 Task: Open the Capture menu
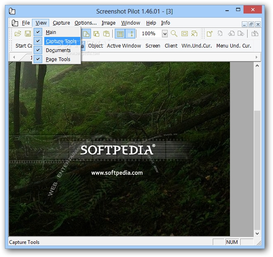coord(61,23)
